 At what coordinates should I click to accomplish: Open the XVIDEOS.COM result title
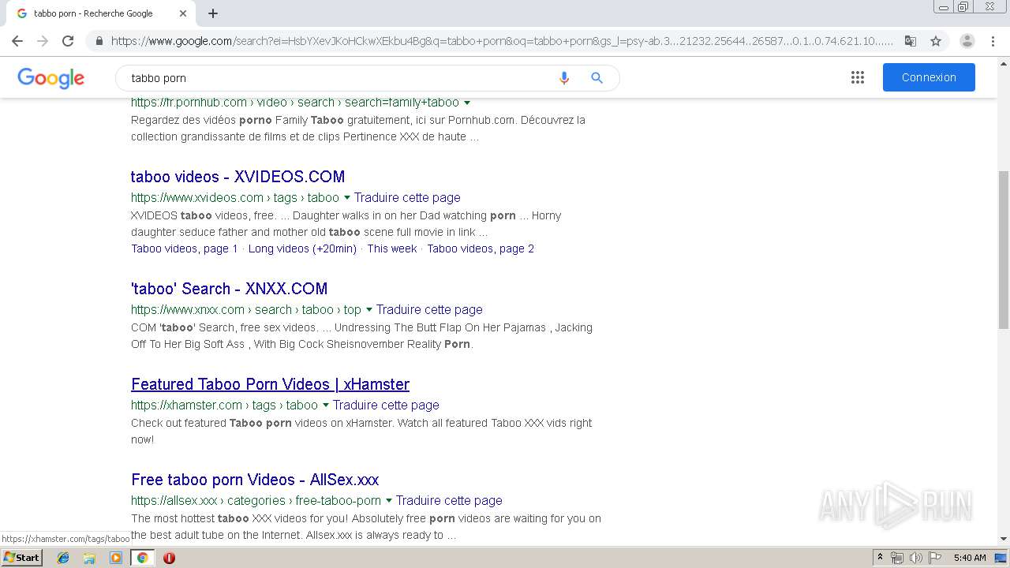[x=238, y=177]
